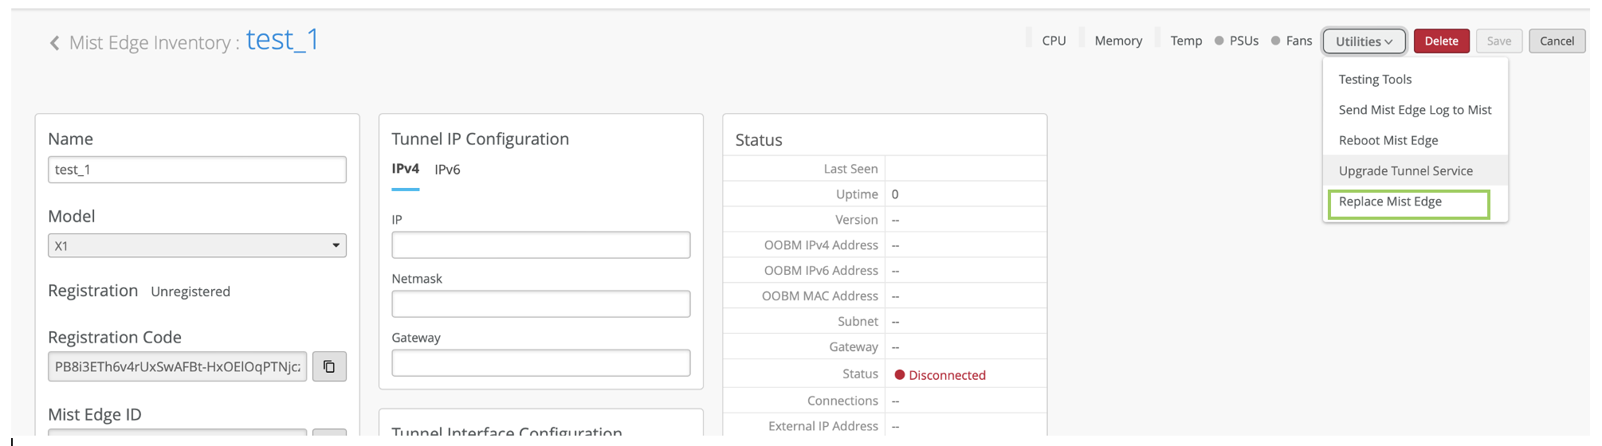Click the Fans status indicator
This screenshot has width=1602, height=446.
click(x=1291, y=41)
